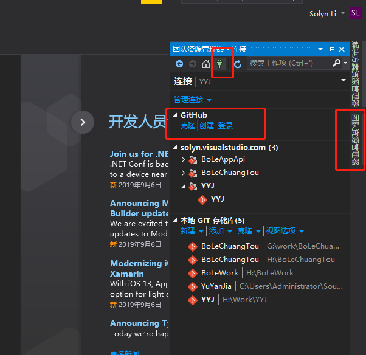Click the solyn.visualstudio.com (3) header text
366x355 pixels.
click(229, 148)
